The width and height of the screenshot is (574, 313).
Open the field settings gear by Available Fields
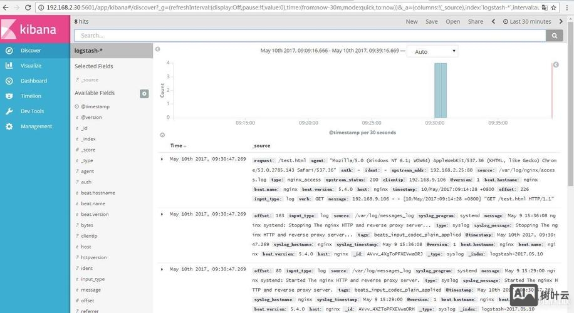144,93
